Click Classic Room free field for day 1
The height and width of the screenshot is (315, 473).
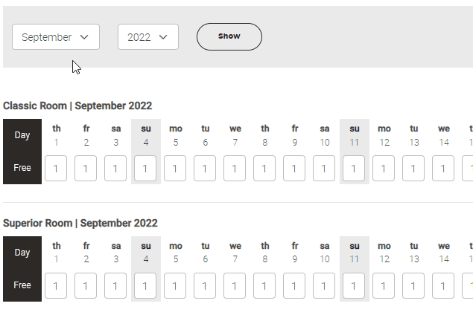point(56,168)
